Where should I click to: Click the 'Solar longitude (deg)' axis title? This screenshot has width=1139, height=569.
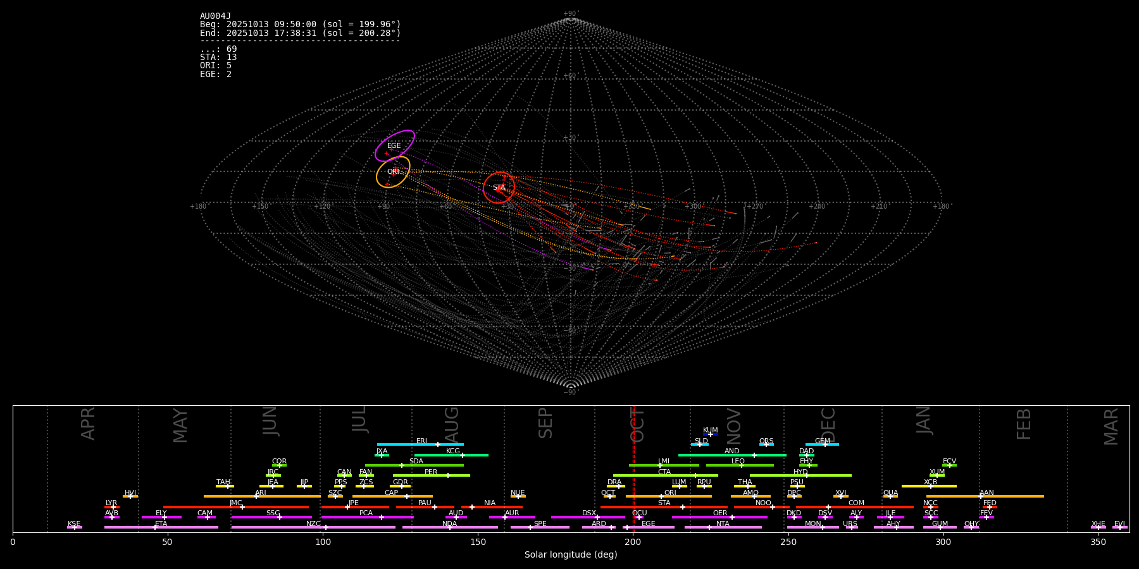point(571,554)
